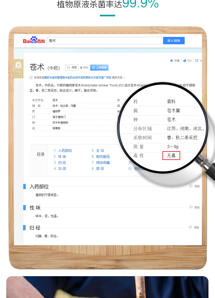Click the 语音 button next to the 苍术 title
This screenshot has width=215, height=298.
[x=72, y=67]
